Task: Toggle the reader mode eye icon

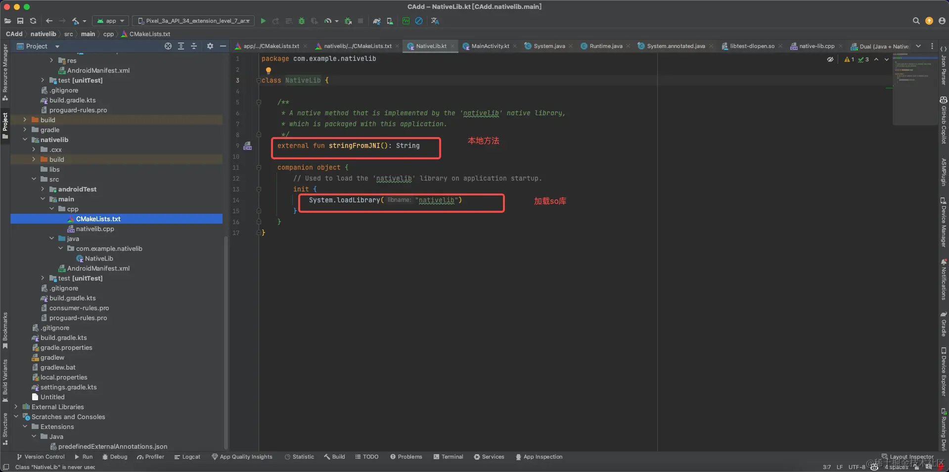Action: click(830, 59)
